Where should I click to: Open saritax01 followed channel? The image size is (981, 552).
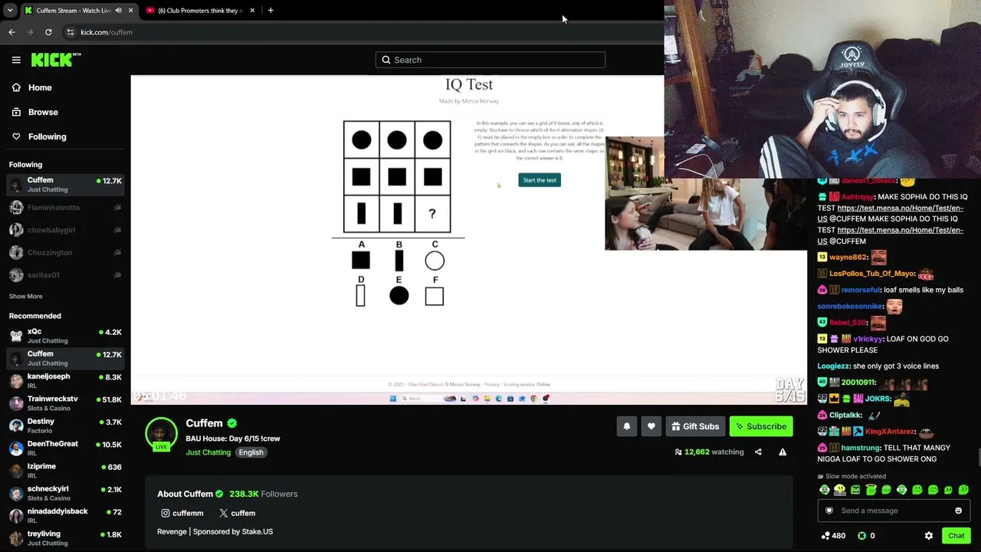65,274
